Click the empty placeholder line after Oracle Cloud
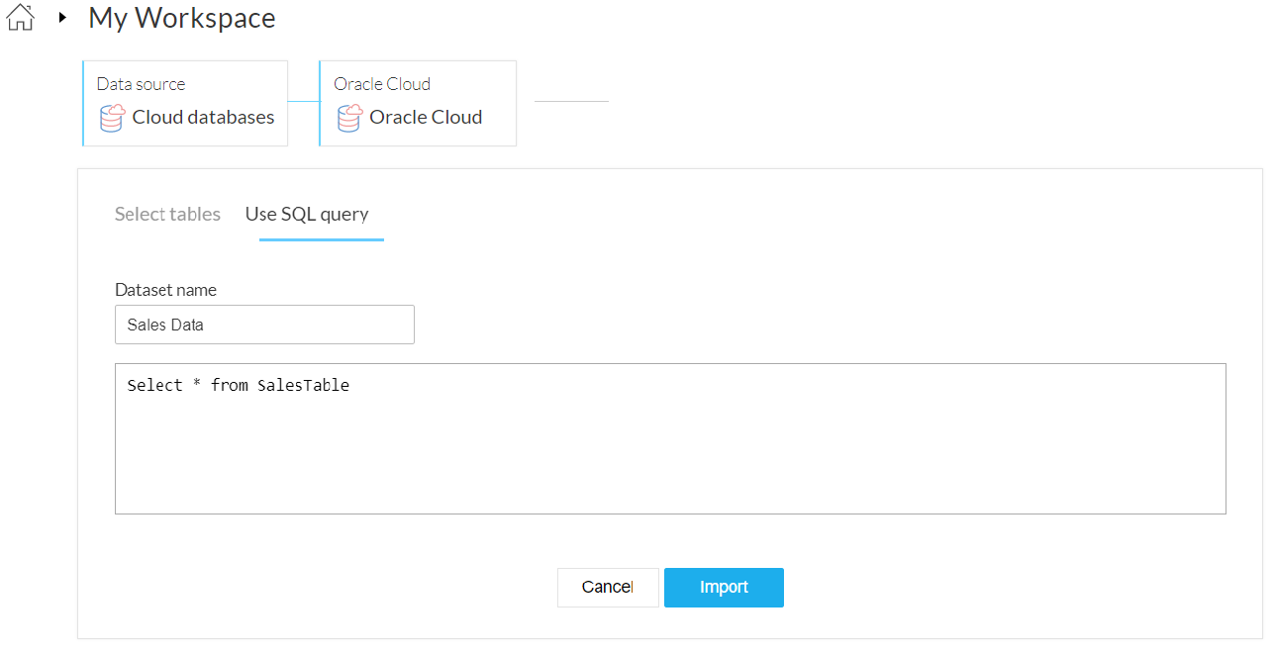Viewport: 1275px width, 654px height. pyautogui.click(x=571, y=101)
